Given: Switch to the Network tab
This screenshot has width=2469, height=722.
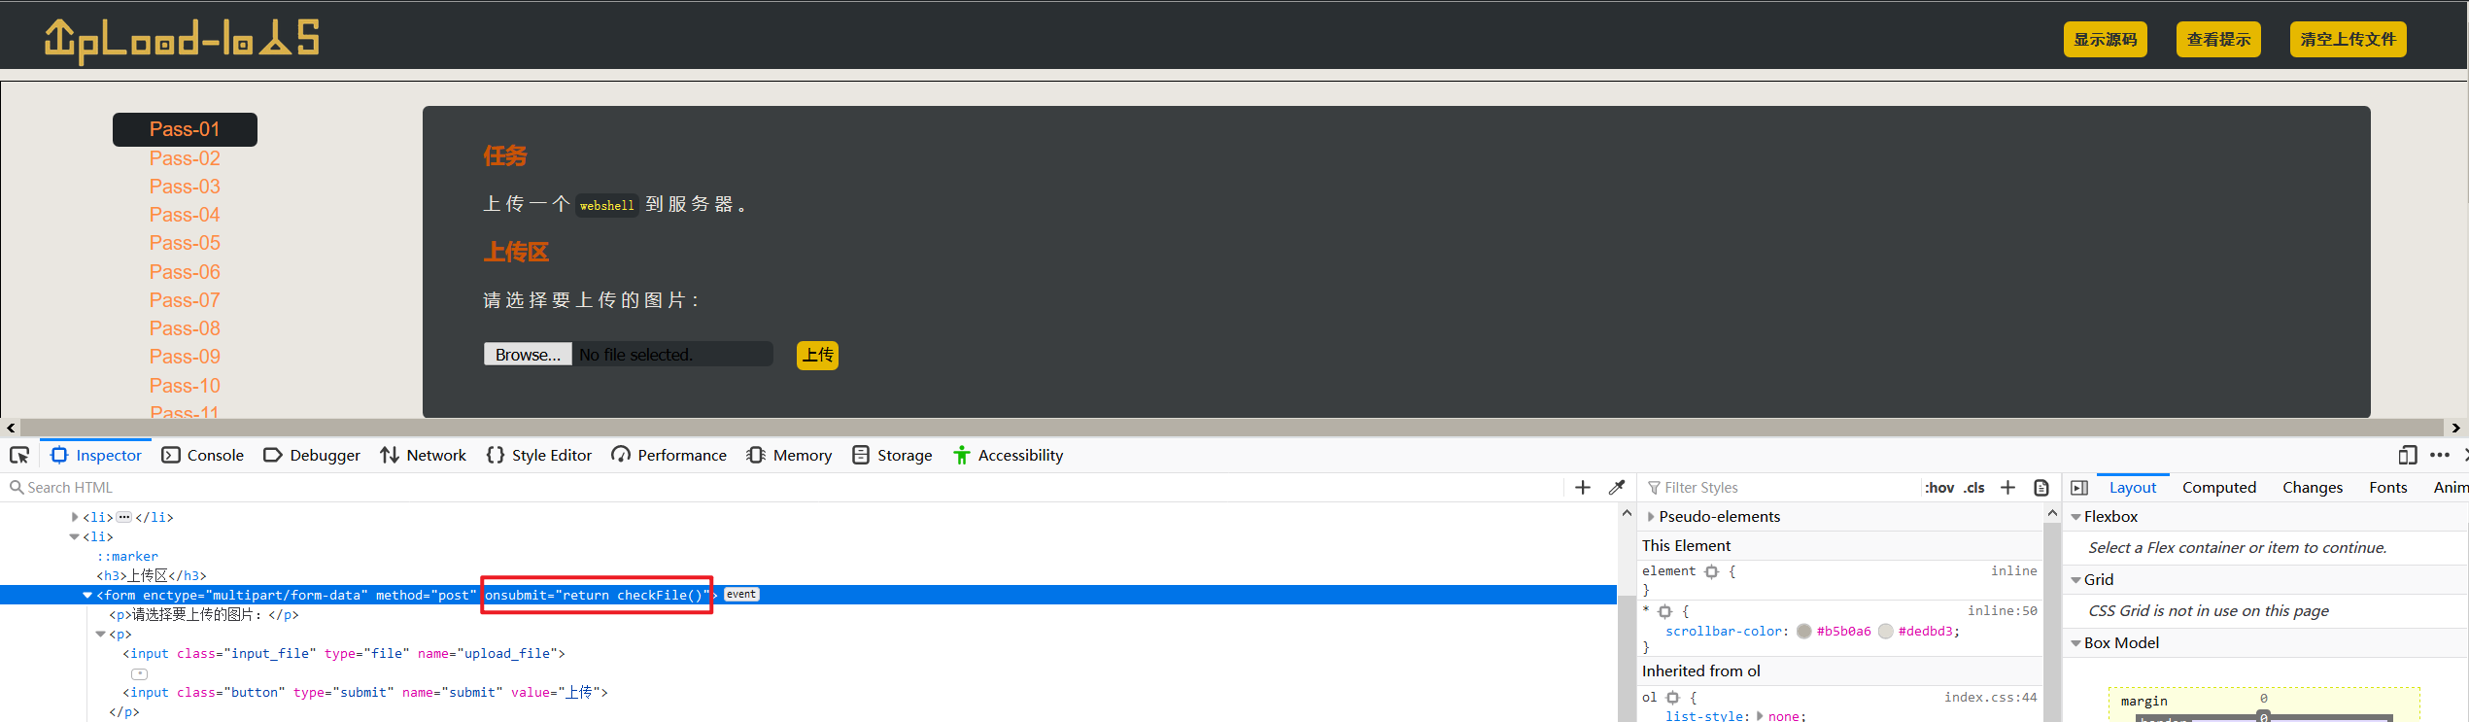Looking at the screenshot, I should click(424, 455).
